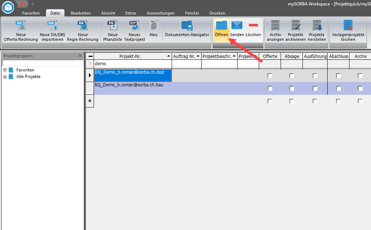Switch to the Auswertungen tab

tap(161, 13)
